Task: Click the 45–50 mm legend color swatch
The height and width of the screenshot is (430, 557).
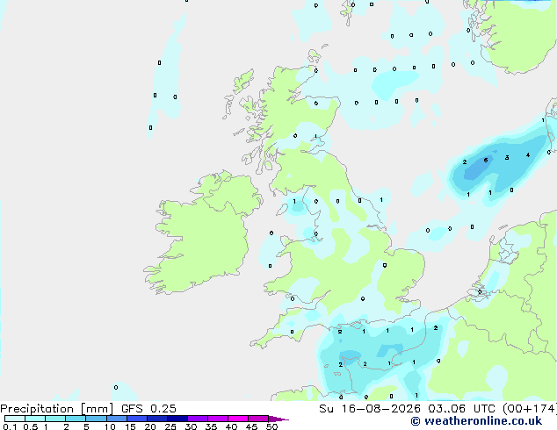Action: 258,419
